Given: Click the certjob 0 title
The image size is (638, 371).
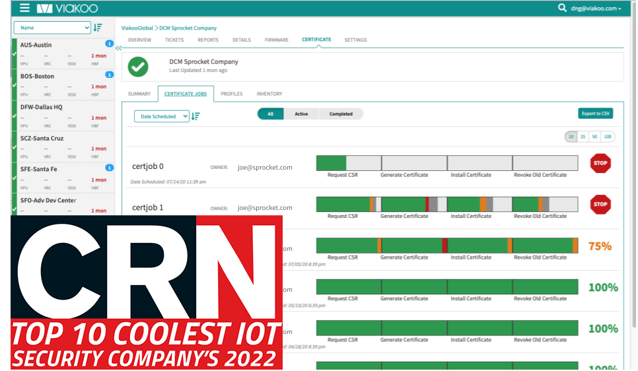Looking at the screenshot, I should pyautogui.click(x=148, y=166).
